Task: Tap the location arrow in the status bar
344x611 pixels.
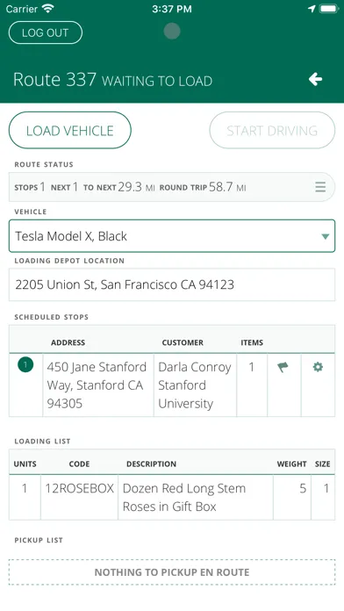Action: pyautogui.click(x=312, y=9)
